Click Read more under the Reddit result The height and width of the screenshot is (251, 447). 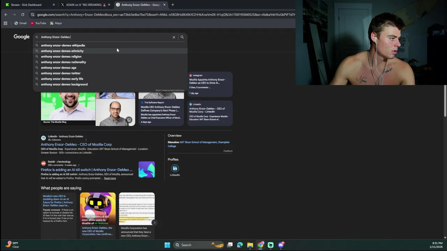[x=110, y=178]
